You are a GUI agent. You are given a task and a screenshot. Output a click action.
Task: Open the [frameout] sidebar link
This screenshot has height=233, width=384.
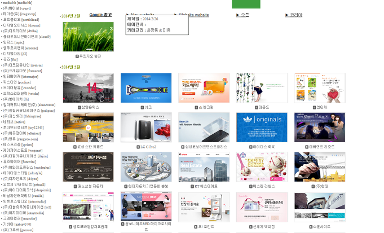[x=23, y=71]
